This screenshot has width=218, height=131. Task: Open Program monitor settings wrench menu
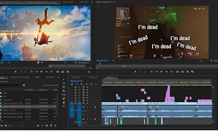click(x=211, y=61)
